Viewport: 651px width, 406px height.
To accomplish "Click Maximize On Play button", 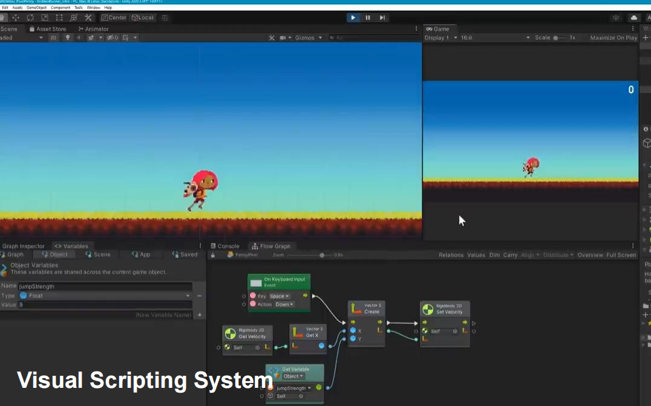I will (613, 38).
